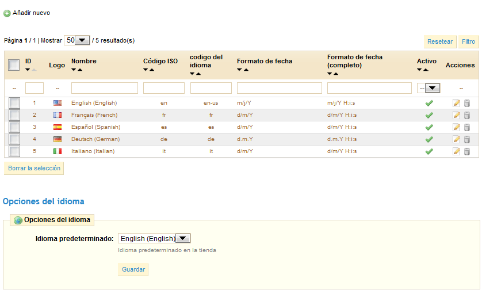This screenshot has width=482, height=290.
Task: Click the globe icon in Opciones del idioma legend
Action: point(18,220)
